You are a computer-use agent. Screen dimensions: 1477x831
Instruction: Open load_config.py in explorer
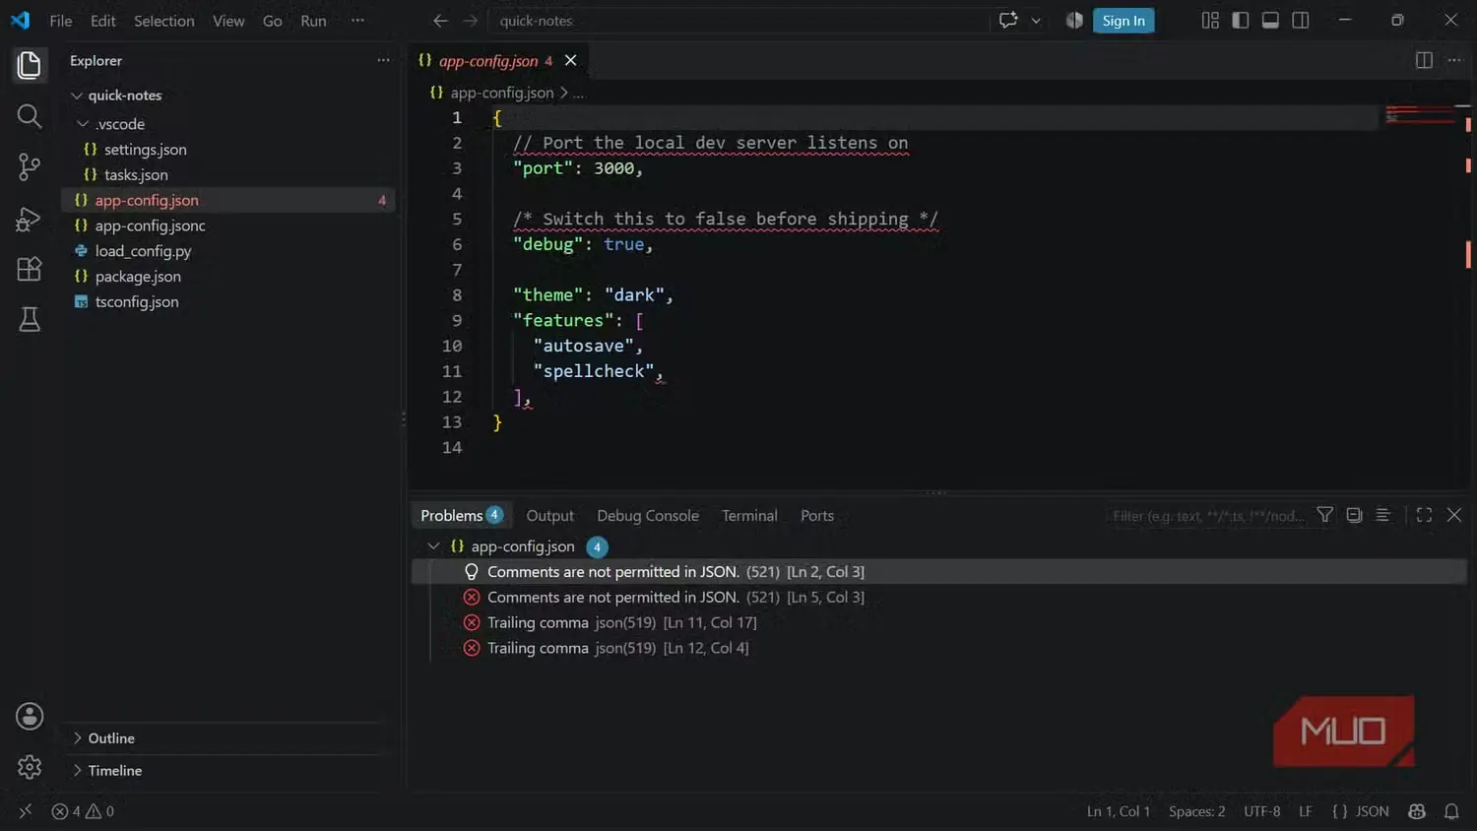[x=143, y=251]
